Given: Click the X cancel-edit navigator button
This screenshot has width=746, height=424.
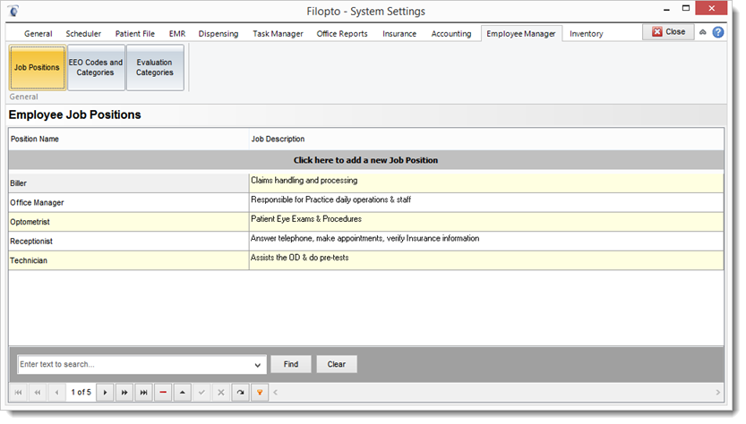Looking at the screenshot, I should [x=220, y=393].
